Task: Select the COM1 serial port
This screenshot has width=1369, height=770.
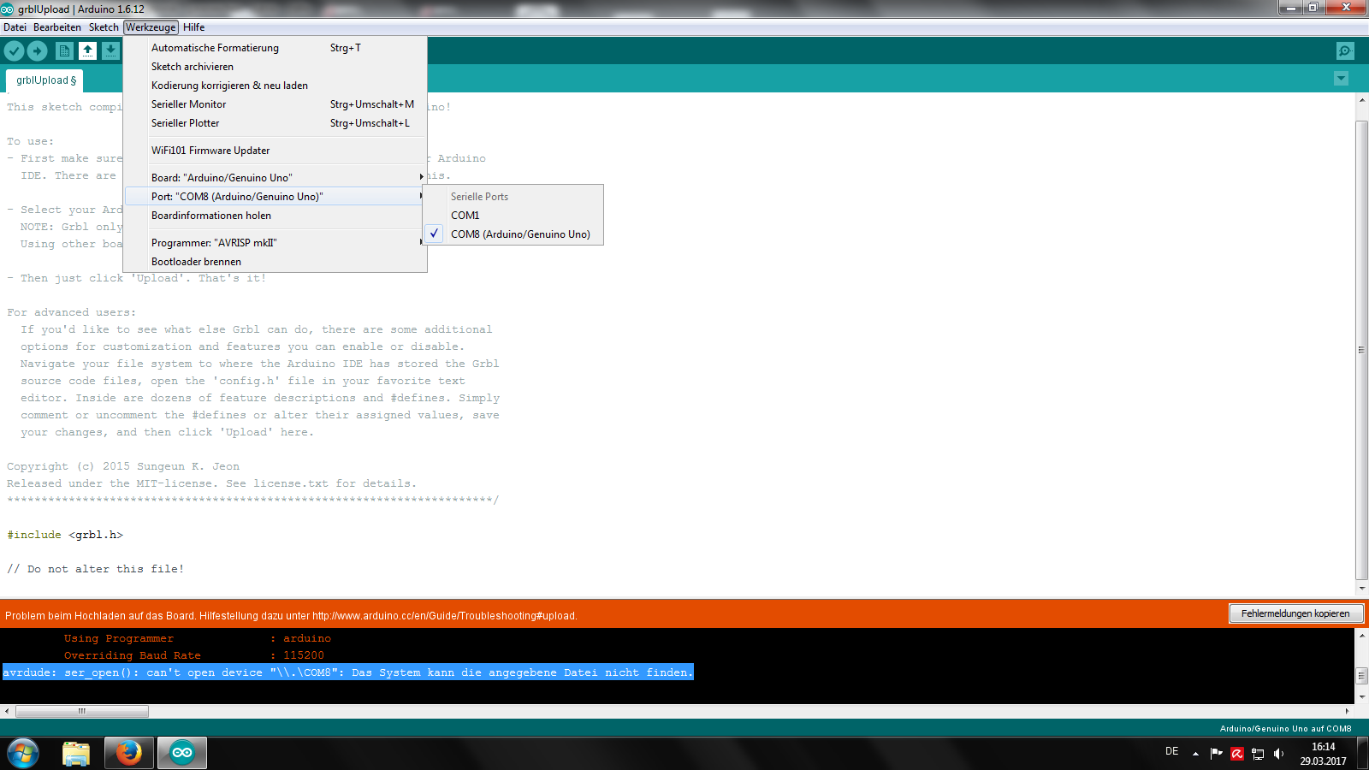Action: 513,216
